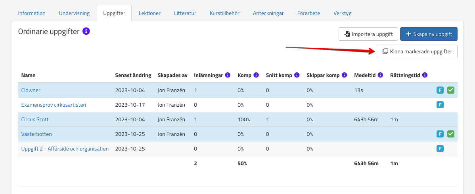Click blue F badge on Examensprov cirkusartisteri row
The image size is (475, 194).
(440, 105)
